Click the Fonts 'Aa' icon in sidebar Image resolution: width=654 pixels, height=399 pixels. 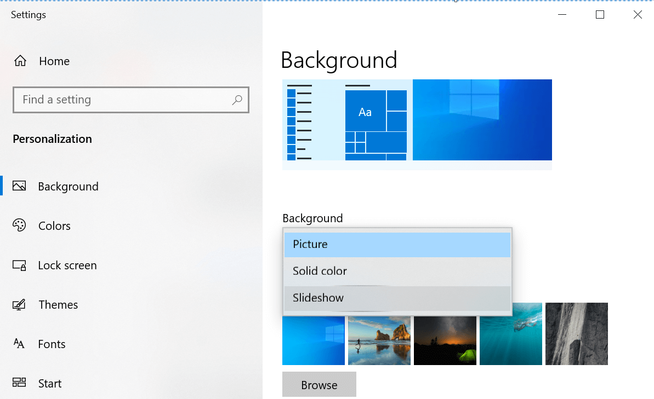click(20, 344)
